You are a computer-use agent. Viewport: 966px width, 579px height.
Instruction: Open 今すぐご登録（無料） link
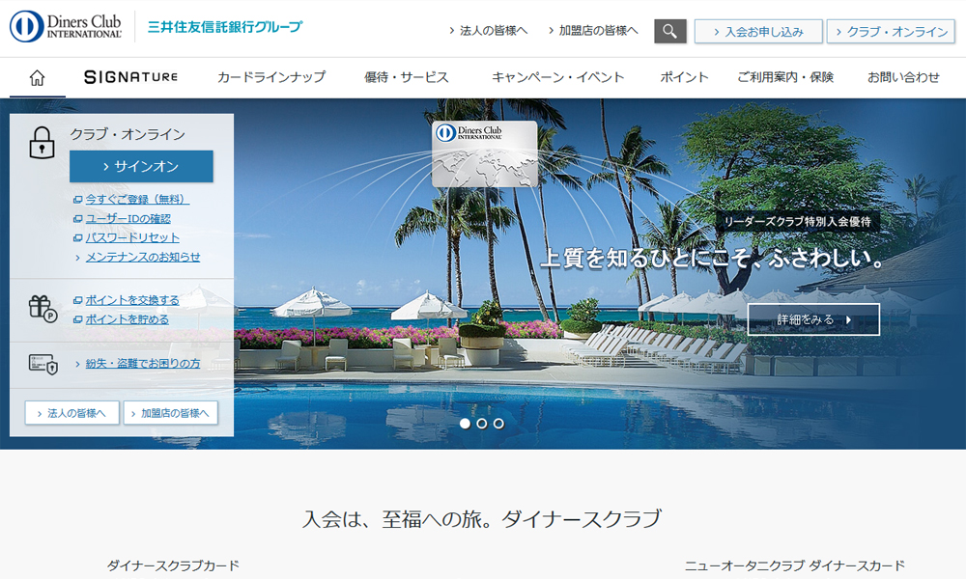point(137,200)
